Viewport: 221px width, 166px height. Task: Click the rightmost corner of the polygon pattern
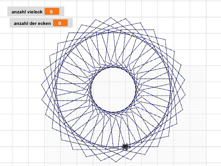[185, 95]
